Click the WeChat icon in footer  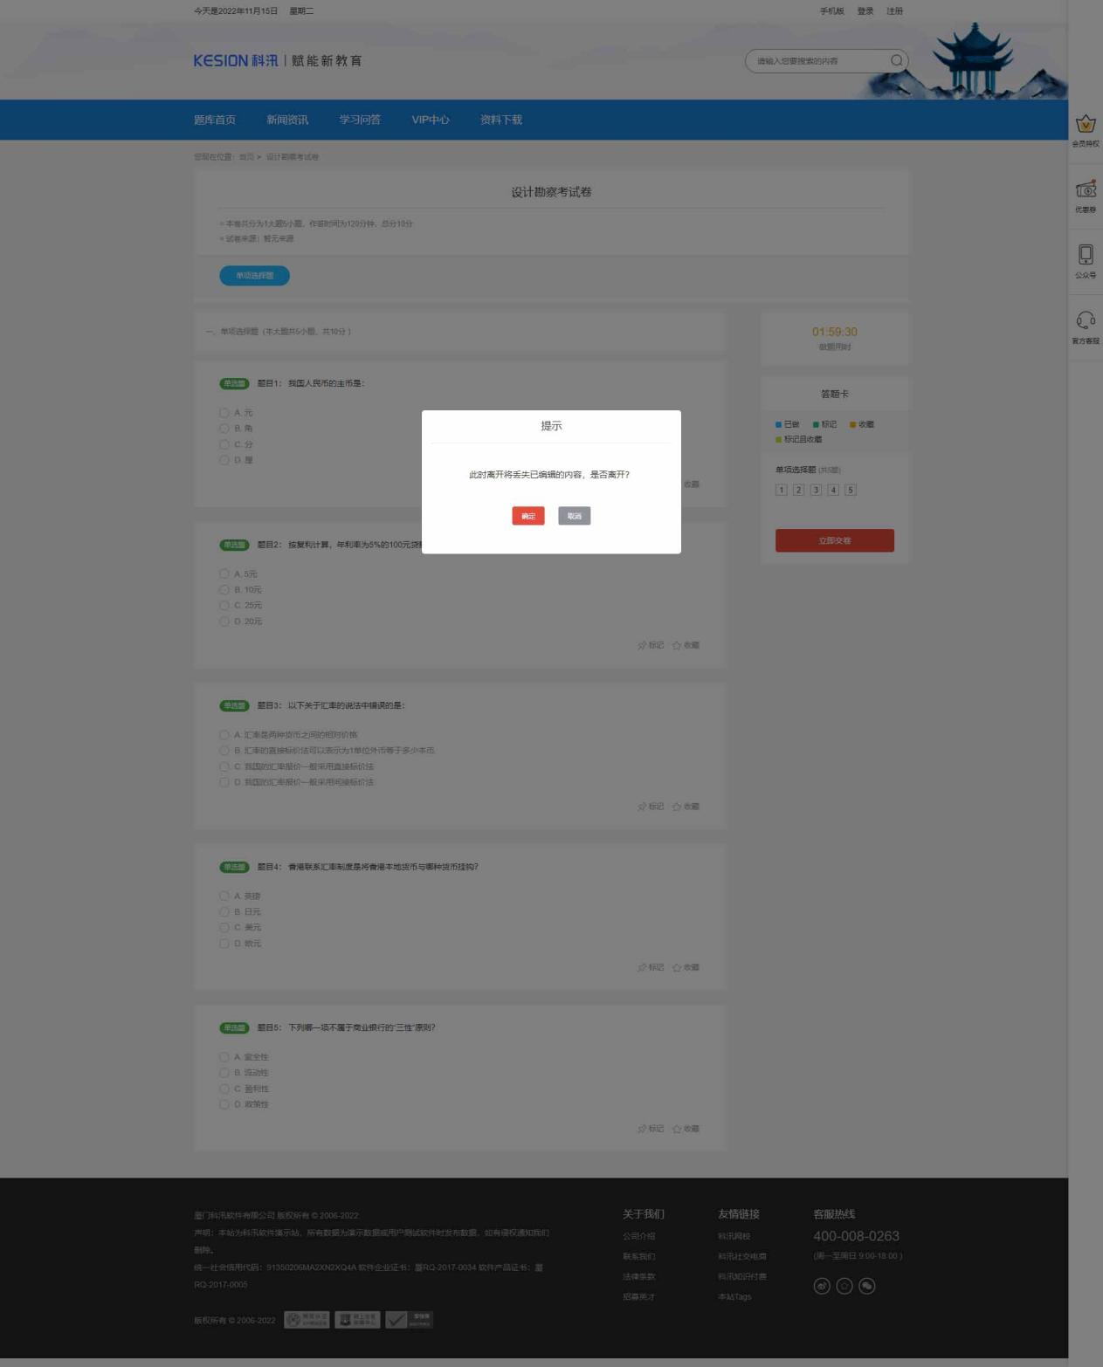(867, 1286)
